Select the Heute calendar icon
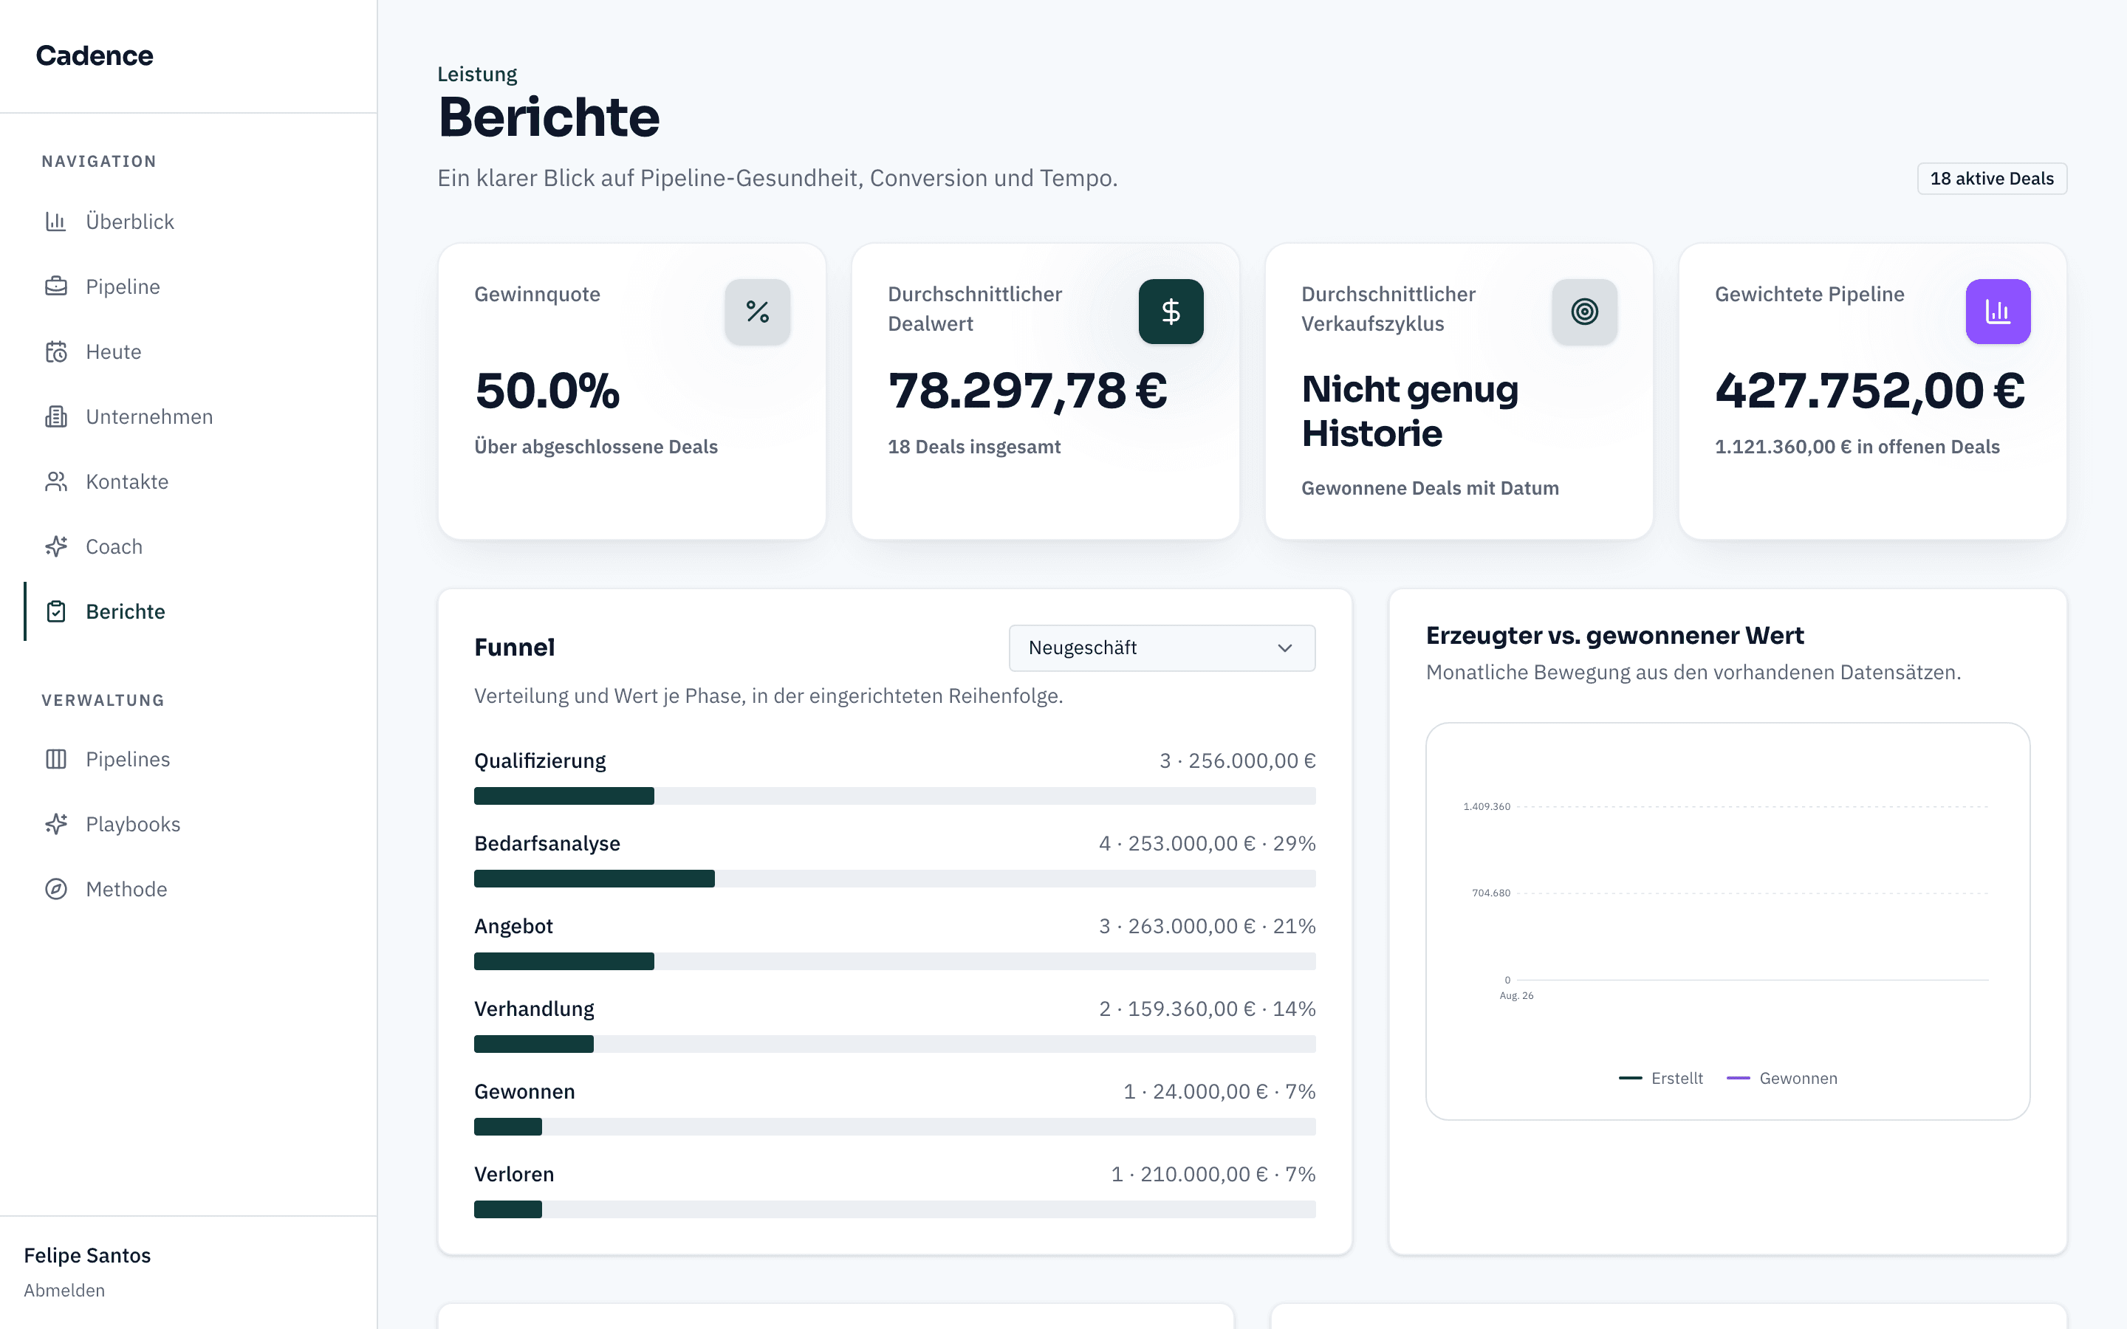2127x1329 pixels. click(x=56, y=351)
